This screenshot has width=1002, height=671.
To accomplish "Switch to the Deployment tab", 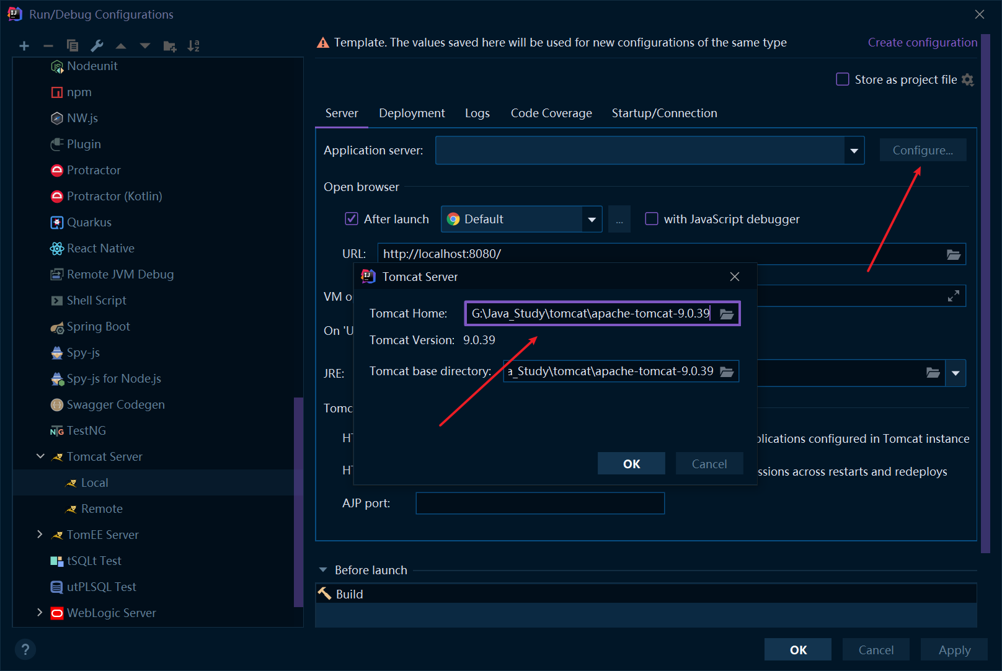I will [x=412, y=113].
